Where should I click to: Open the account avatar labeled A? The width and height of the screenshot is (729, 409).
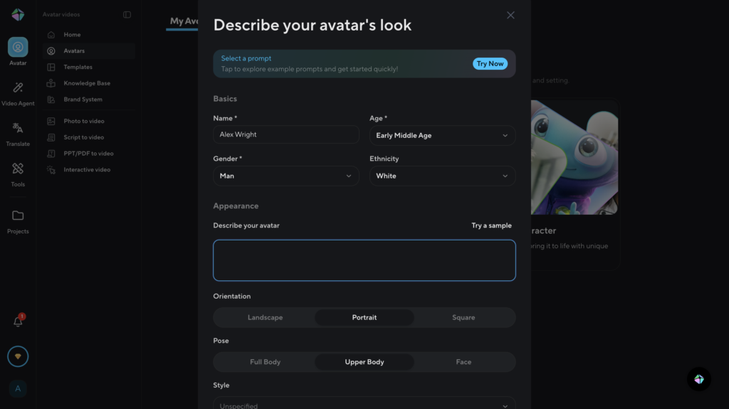click(18, 388)
